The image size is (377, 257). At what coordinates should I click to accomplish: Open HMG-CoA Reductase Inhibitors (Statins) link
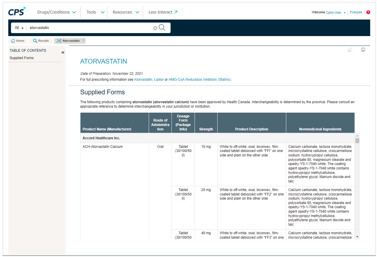coord(200,80)
